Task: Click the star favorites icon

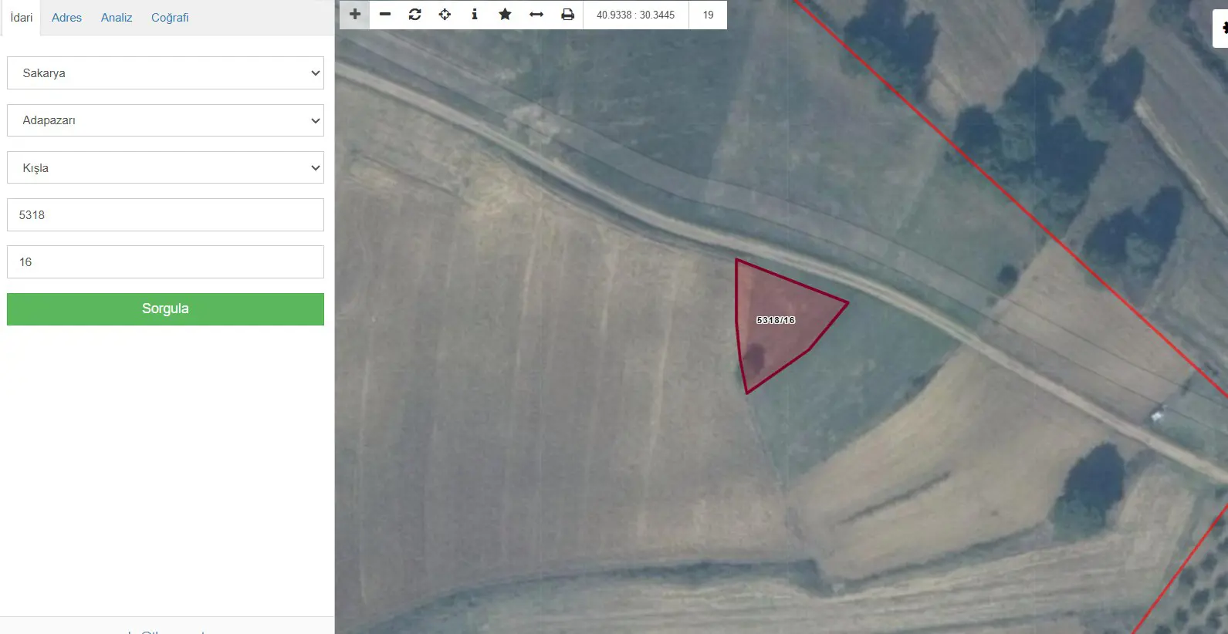Action: click(506, 15)
